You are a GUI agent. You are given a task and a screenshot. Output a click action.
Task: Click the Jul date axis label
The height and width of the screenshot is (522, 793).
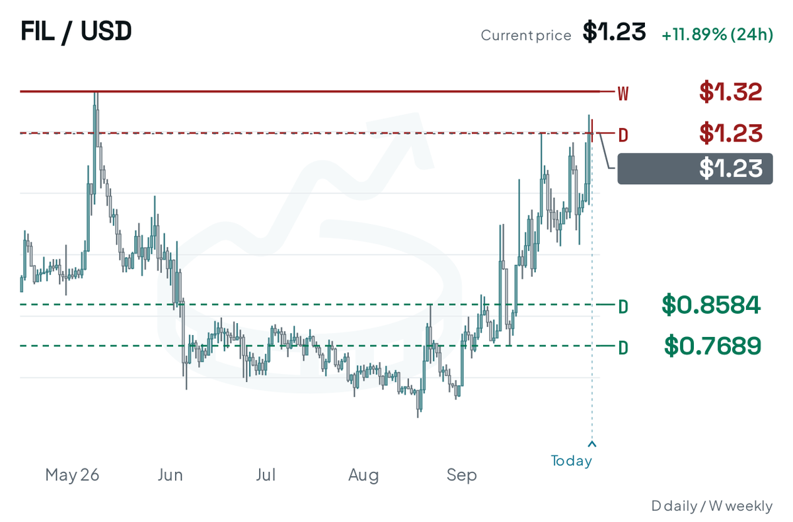click(x=265, y=474)
